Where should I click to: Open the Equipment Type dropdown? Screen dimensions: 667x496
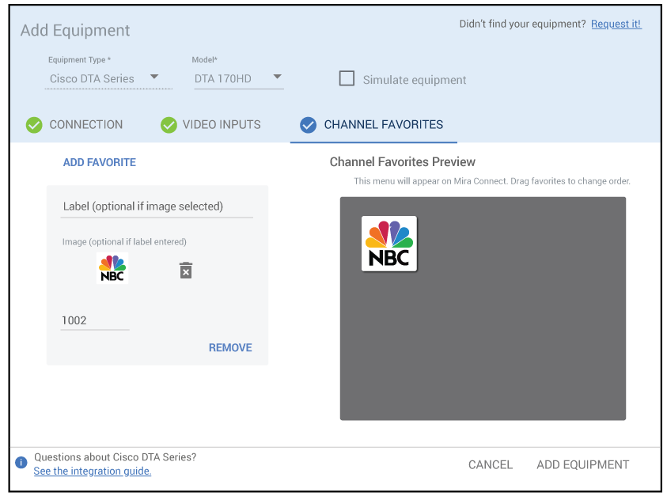(x=108, y=78)
